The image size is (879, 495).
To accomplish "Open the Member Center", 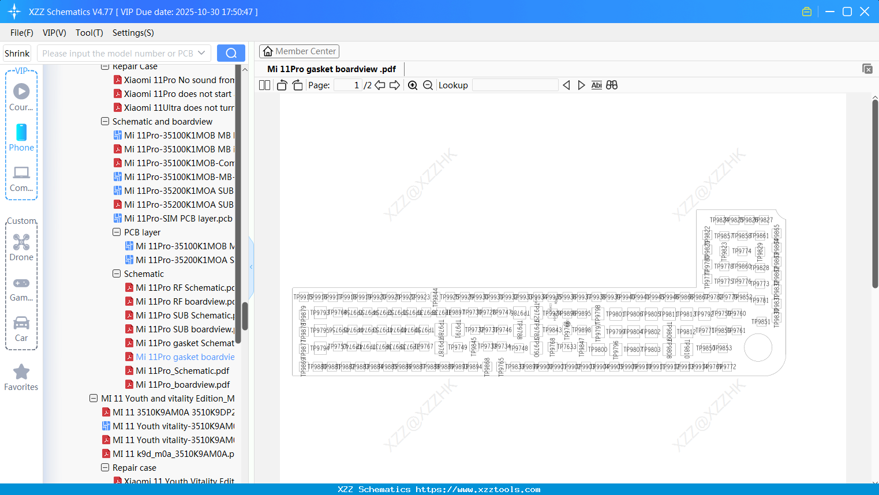I will pyautogui.click(x=299, y=51).
